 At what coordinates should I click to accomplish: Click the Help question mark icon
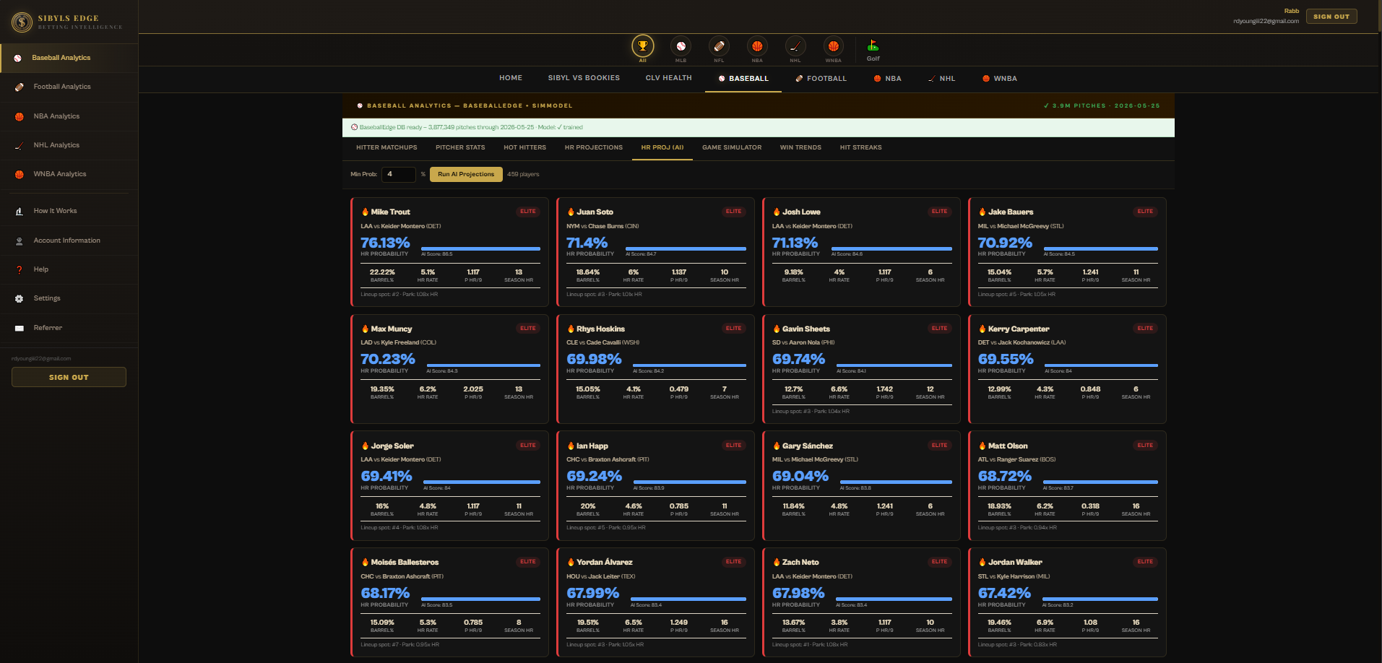click(x=19, y=269)
